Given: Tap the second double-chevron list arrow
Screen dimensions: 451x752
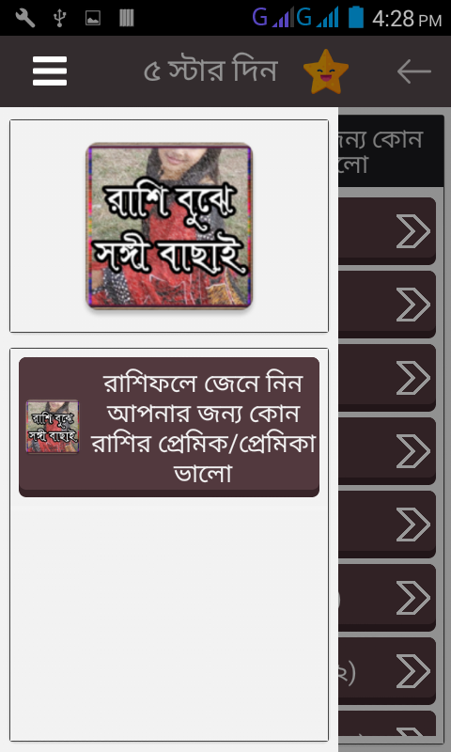Looking at the screenshot, I should 413,305.
